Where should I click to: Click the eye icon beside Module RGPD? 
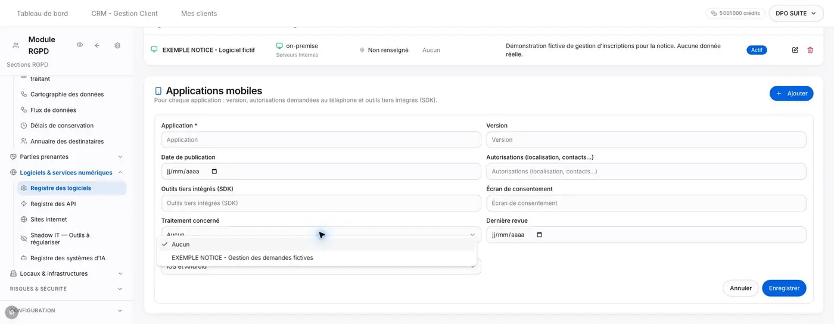[80, 45]
